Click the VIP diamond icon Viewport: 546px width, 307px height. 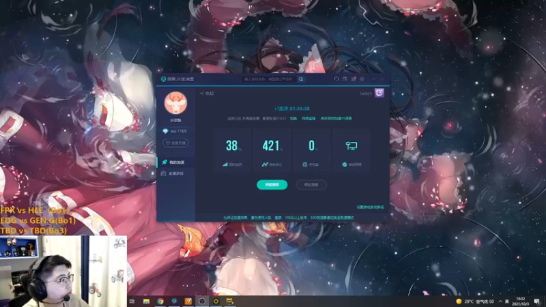(165, 131)
